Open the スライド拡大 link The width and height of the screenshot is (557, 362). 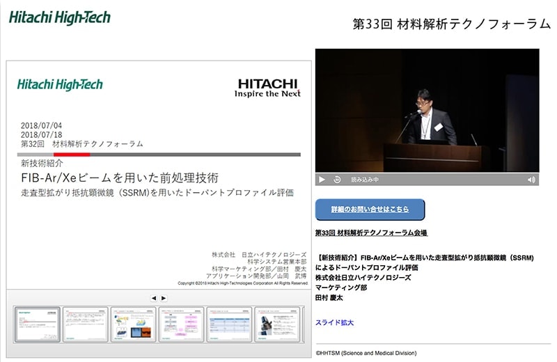point(335,322)
